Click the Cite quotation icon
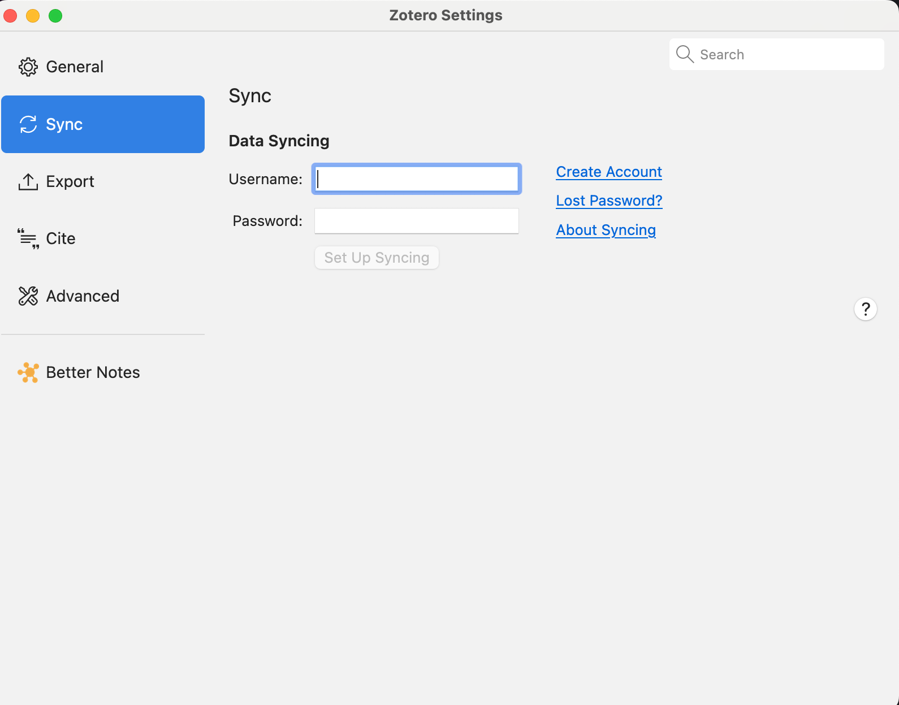This screenshot has width=899, height=705. tap(28, 239)
